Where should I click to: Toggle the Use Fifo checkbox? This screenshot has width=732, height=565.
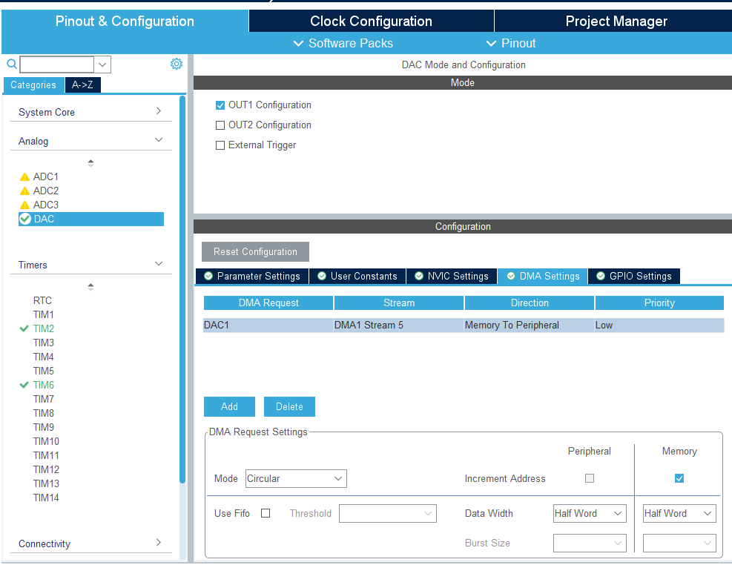click(266, 513)
